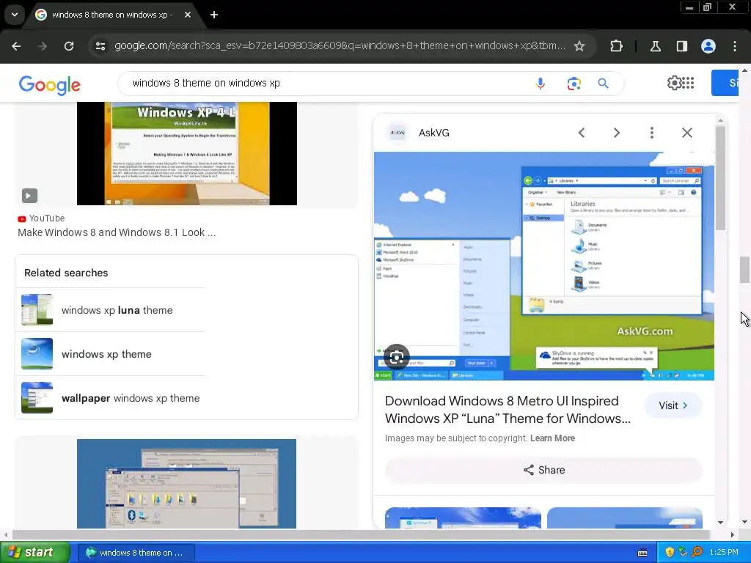Open the Windows XP 4 Life video thumbnail

click(x=187, y=153)
